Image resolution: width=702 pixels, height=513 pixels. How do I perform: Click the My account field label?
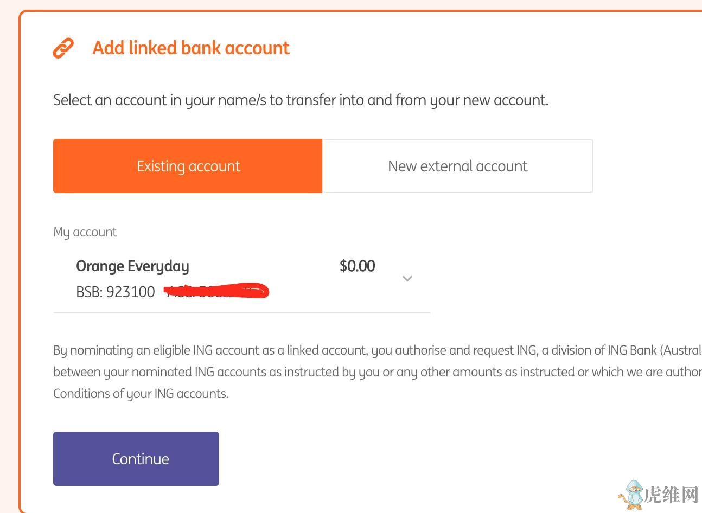pos(85,232)
